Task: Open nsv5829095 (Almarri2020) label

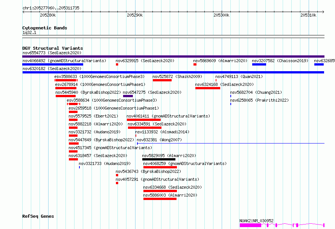Action: [x=169, y=156]
